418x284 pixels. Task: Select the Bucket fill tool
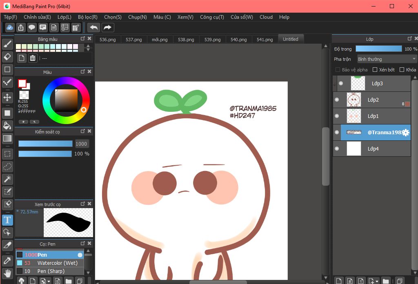7,125
